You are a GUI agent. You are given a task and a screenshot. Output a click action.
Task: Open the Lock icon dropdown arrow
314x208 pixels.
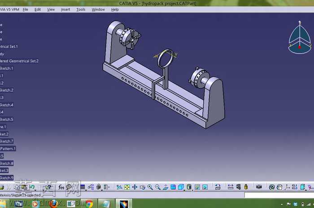point(102,190)
